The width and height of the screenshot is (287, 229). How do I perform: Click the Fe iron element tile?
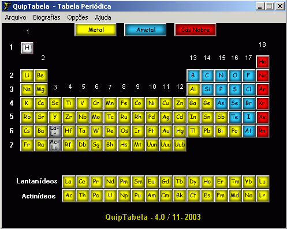click(x=124, y=103)
